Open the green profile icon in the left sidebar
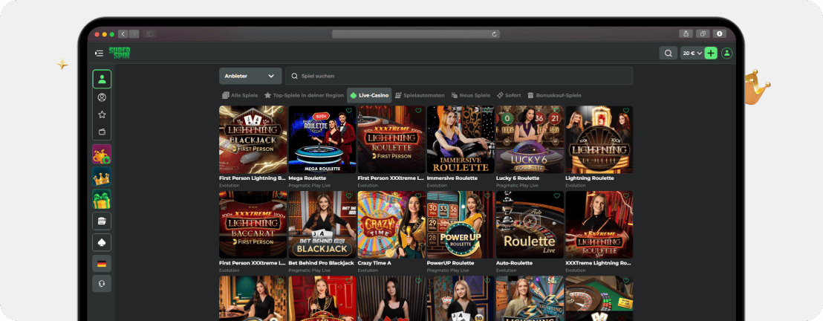This screenshot has width=823, height=321. pos(102,80)
